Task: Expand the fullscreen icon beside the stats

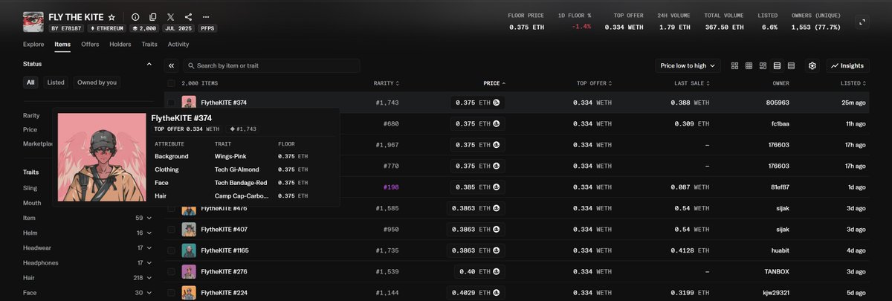Action: 862,22
